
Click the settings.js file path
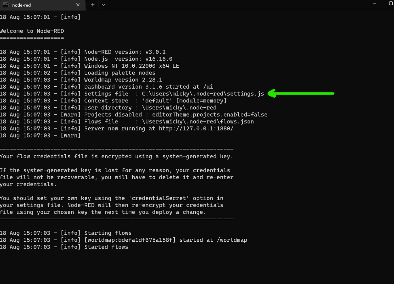203,94
